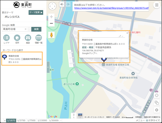The image size is (162, 123).
Task: Click the 丸山橋 bridge label
Action: 67,24
